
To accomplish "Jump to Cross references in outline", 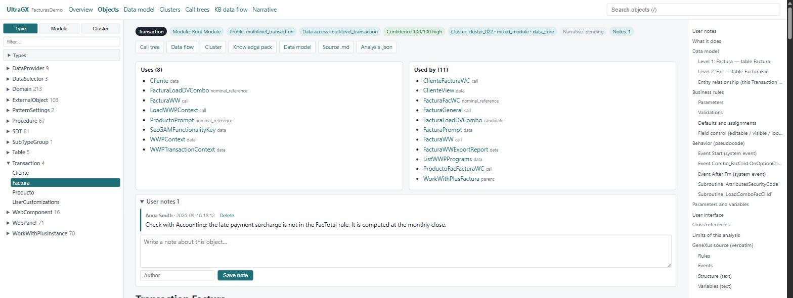I will click(711, 225).
